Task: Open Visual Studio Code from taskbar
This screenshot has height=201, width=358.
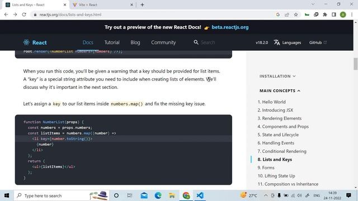Action: coord(200,195)
